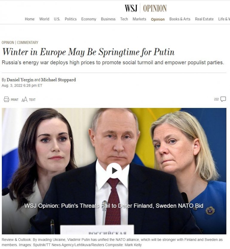The height and width of the screenshot is (249, 230).
Task: Click the printer icon to print the article
Action: pyautogui.click(x=6, y=99)
